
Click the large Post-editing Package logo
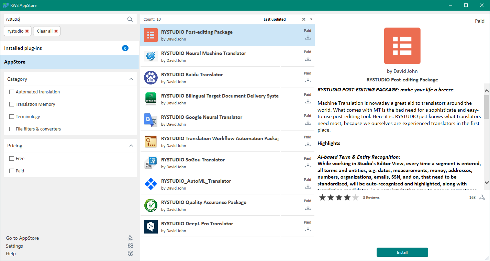click(x=402, y=46)
